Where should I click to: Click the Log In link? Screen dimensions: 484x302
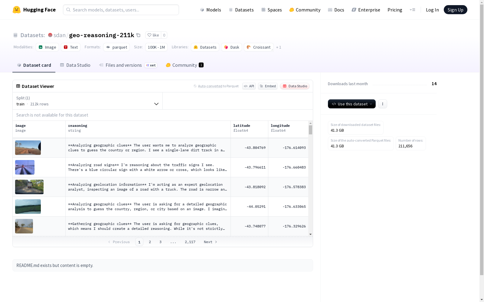[432, 10]
